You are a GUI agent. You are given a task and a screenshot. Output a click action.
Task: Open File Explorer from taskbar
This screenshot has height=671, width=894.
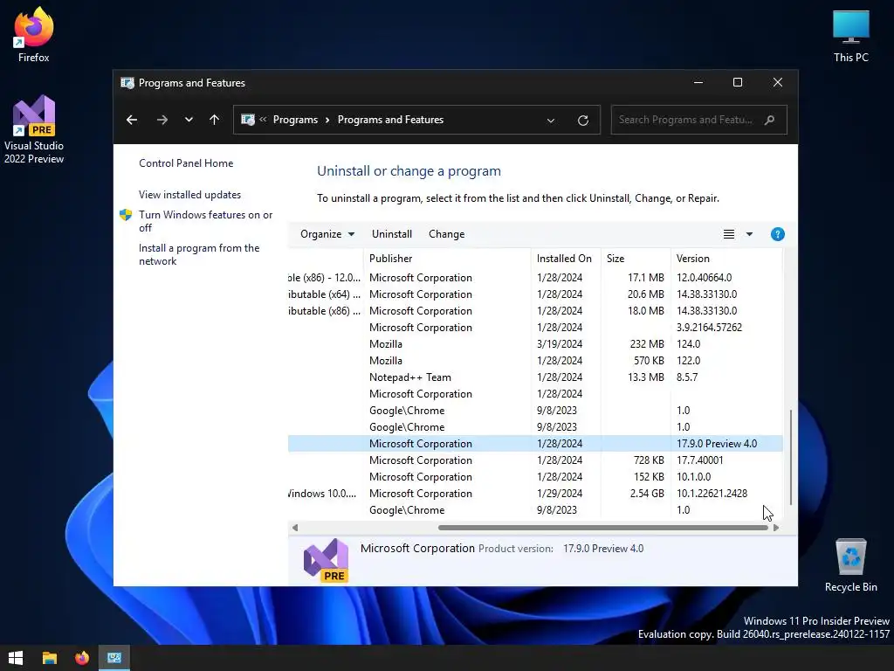coord(50,658)
